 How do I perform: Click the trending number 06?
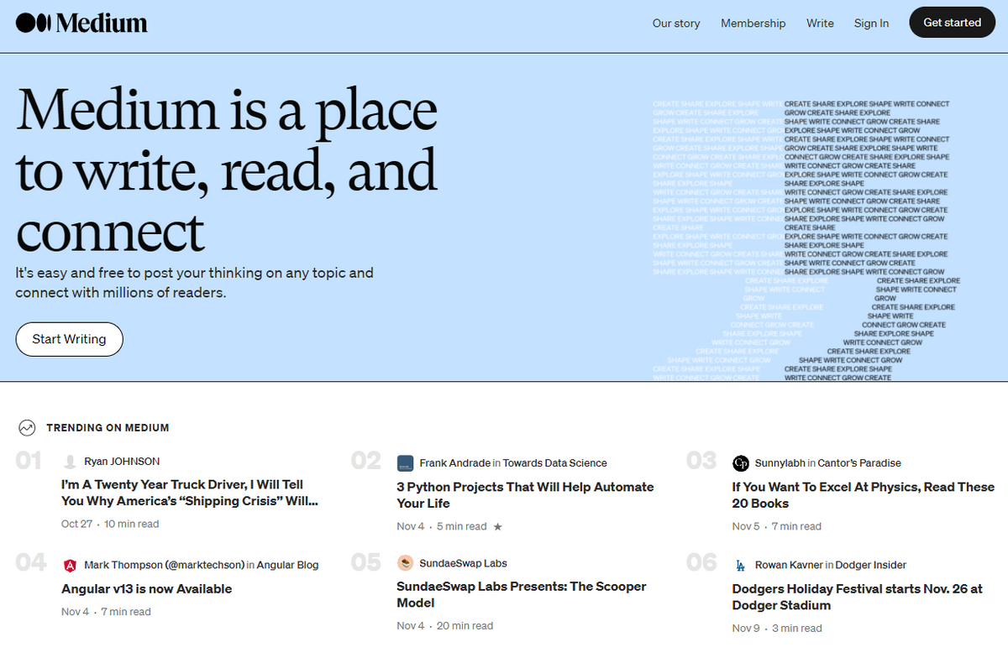point(701,562)
